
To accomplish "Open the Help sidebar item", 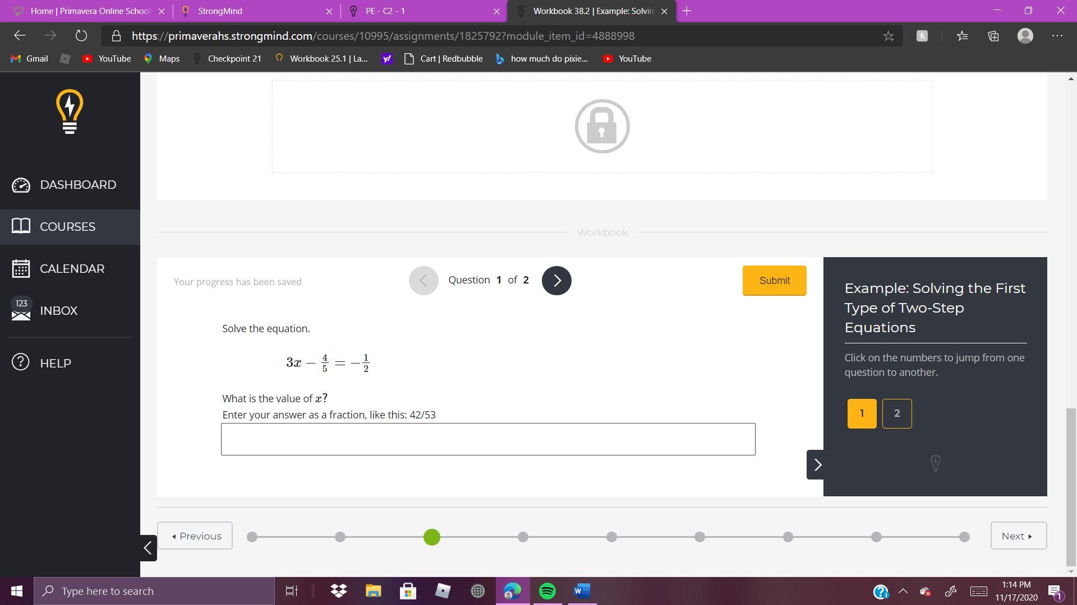I will pyautogui.click(x=55, y=363).
